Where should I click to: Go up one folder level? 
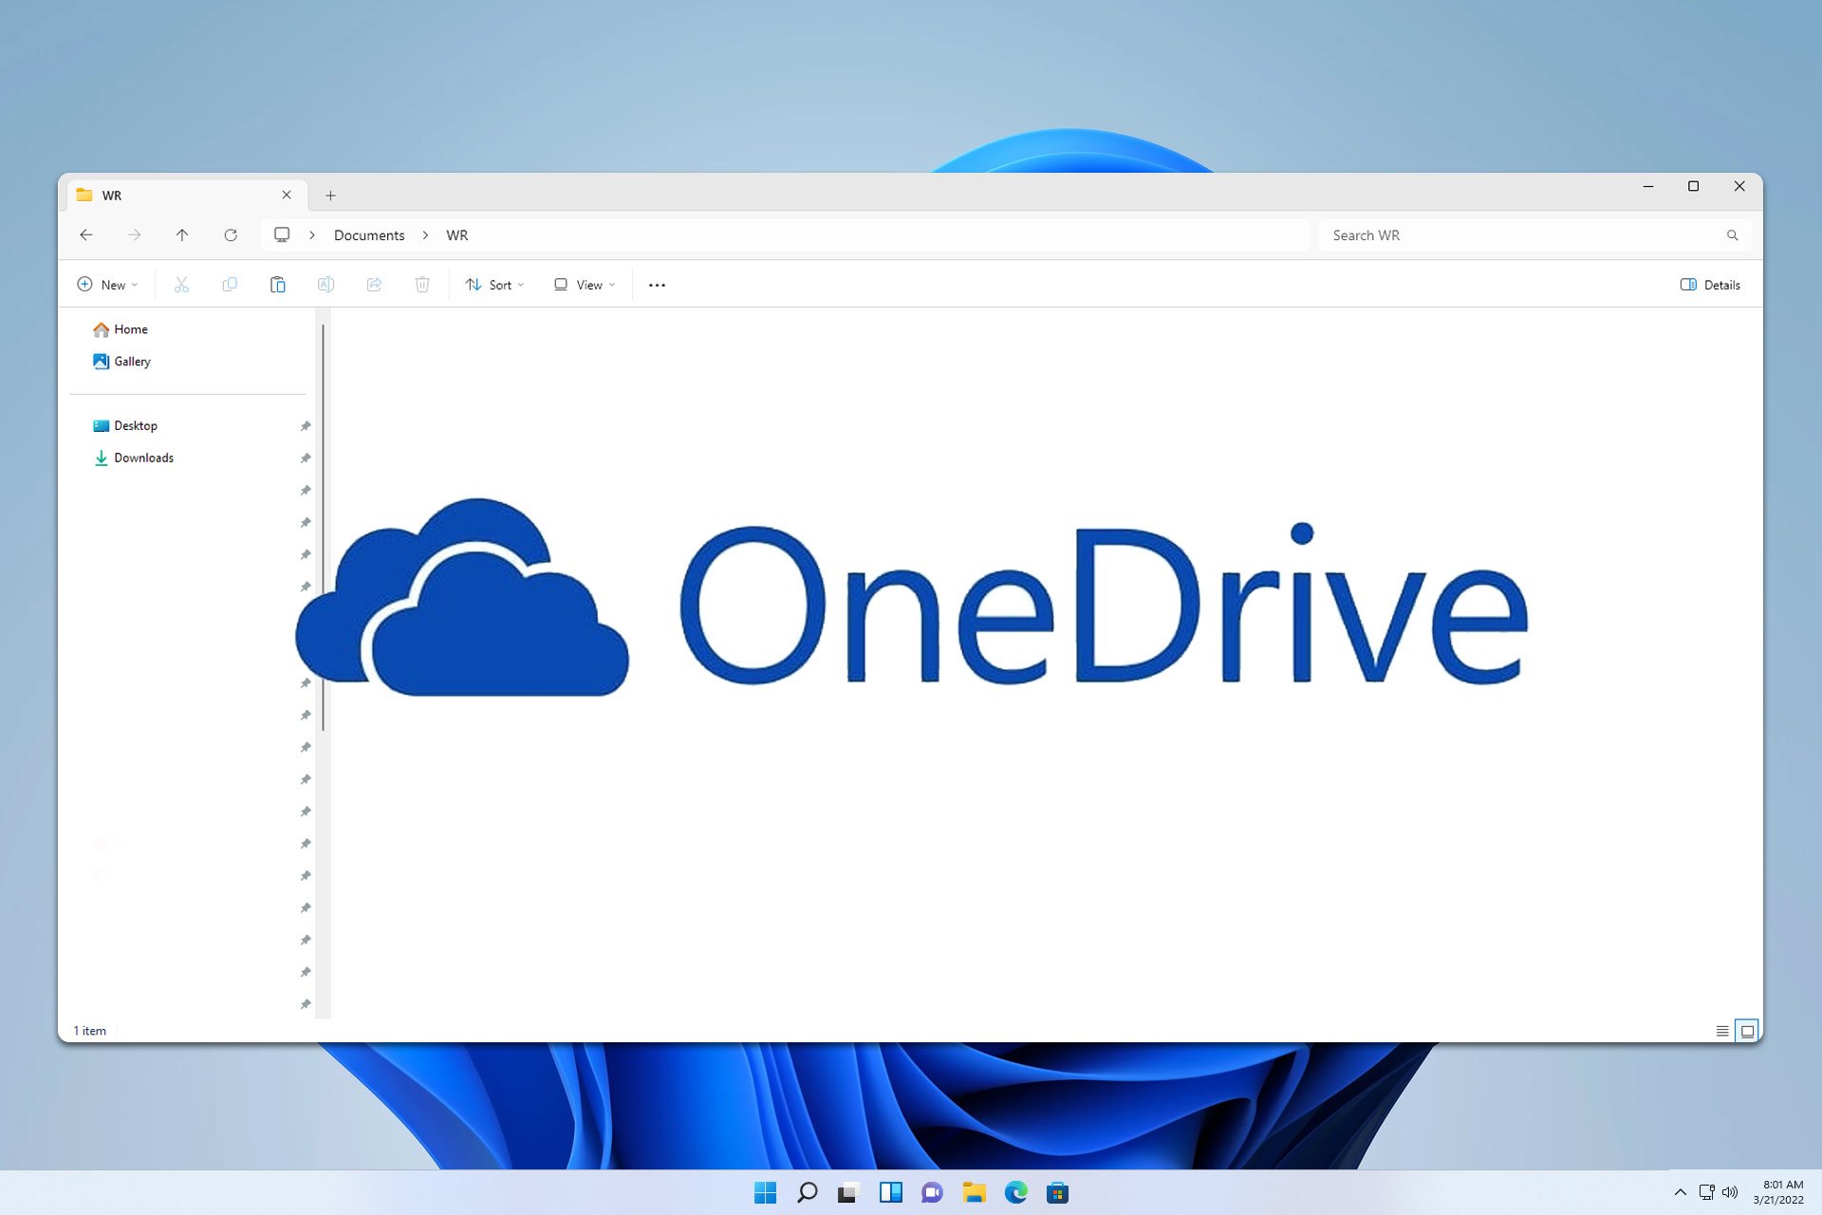point(182,235)
